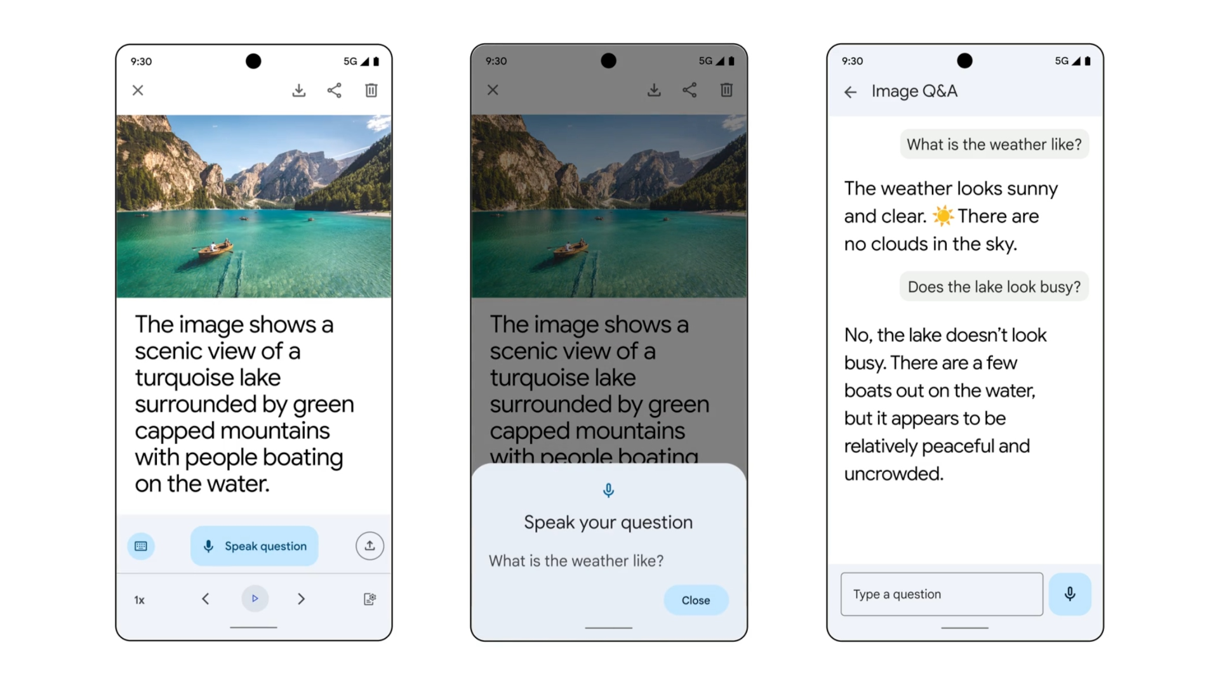Click the upload/export icon bottom right
The width and height of the screenshot is (1219, 685).
click(x=371, y=545)
